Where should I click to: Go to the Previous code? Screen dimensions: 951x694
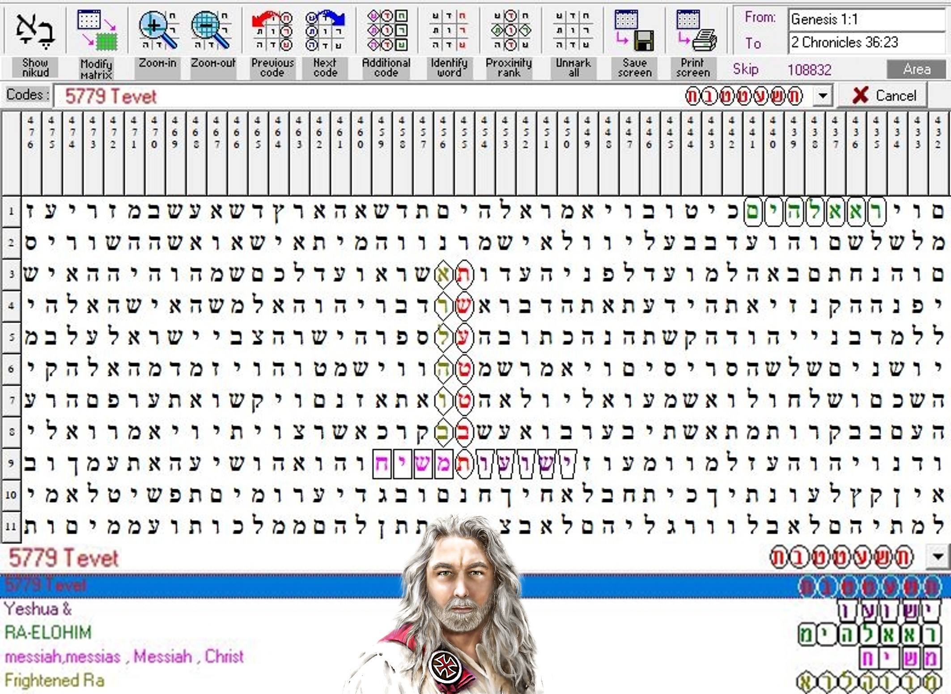pos(272,30)
